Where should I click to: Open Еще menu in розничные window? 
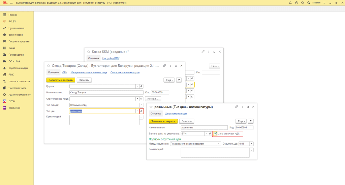click(241, 121)
